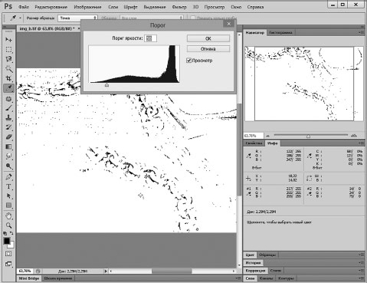Open the Navigator panel options menu
This screenshot has width=367, height=283.
pos(361,32)
